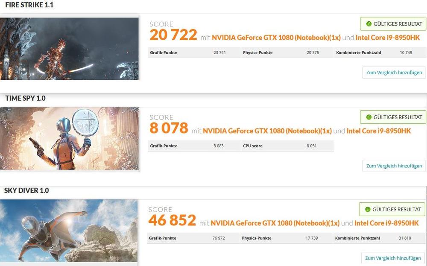427x266 pixels.
Task: Click the green info icon in Time Spy's valid result badge
Action: click(369, 117)
